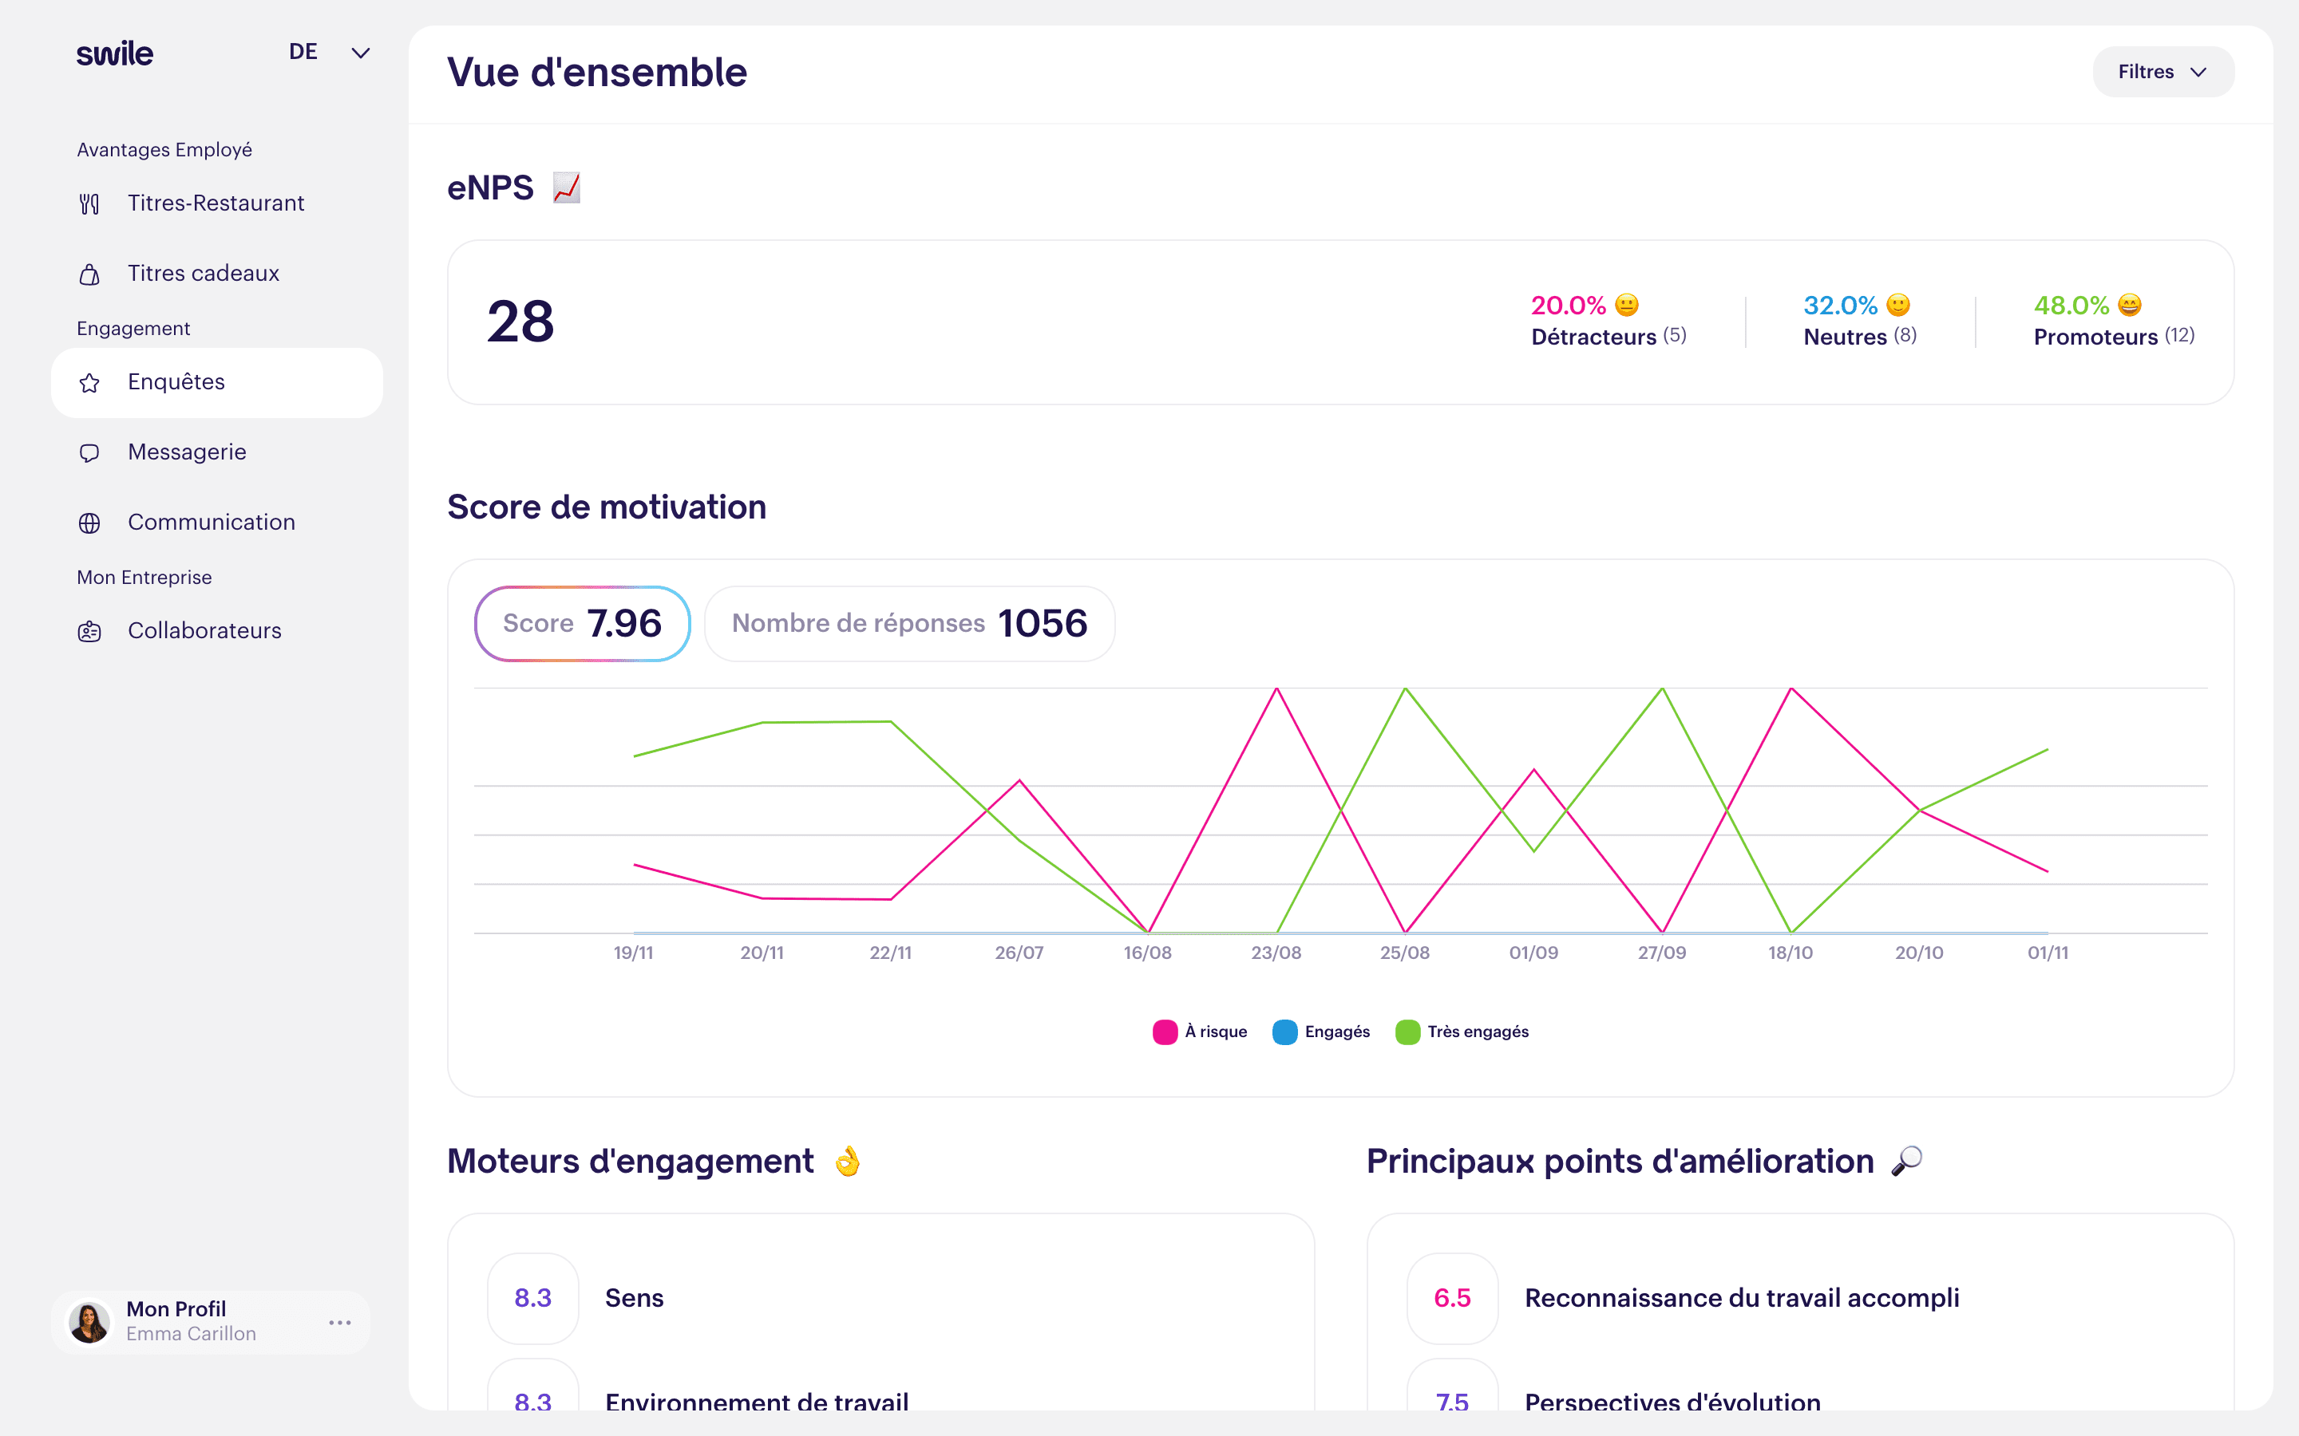Open the three-dot menu beside Mon Profil

pyautogui.click(x=339, y=1322)
